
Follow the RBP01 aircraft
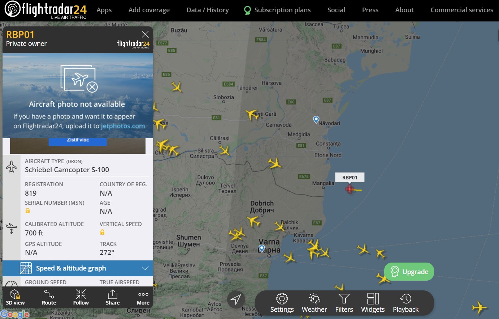click(81, 297)
